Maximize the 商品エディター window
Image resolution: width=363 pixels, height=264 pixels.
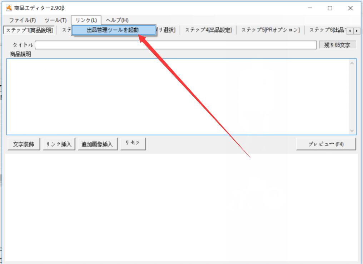coord(330,8)
